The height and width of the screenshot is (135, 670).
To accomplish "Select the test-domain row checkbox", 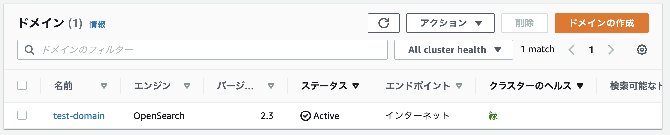I will [x=22, y=115].
